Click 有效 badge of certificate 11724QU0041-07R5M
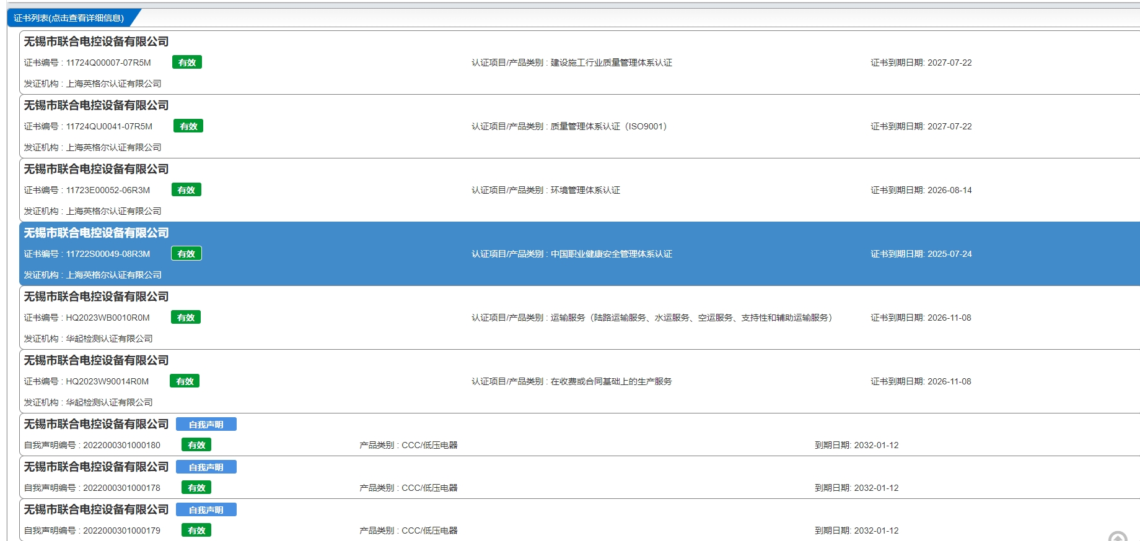 [x=188, y=126]
